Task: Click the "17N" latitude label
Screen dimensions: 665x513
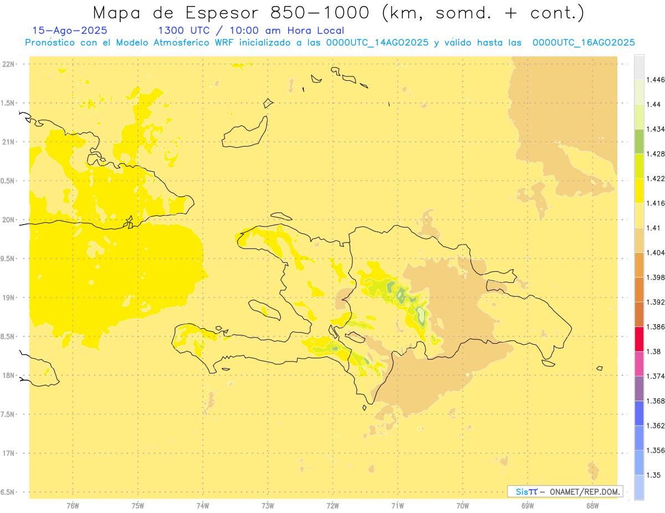Action: (8, 453)
